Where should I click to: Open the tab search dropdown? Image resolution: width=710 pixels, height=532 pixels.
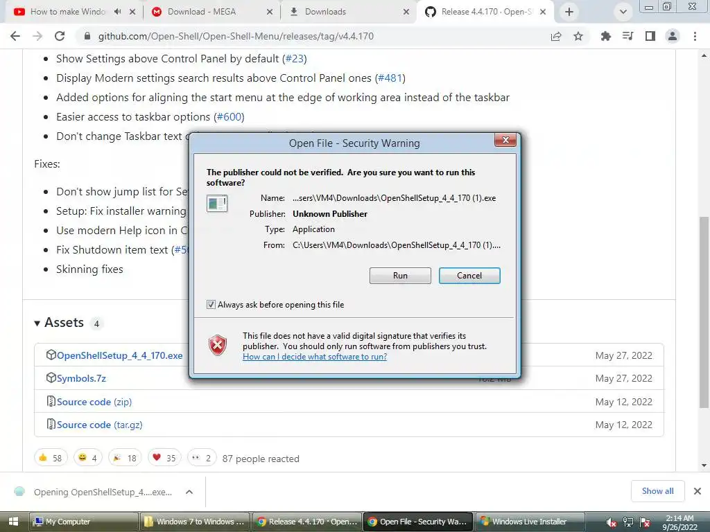(623, 12)
